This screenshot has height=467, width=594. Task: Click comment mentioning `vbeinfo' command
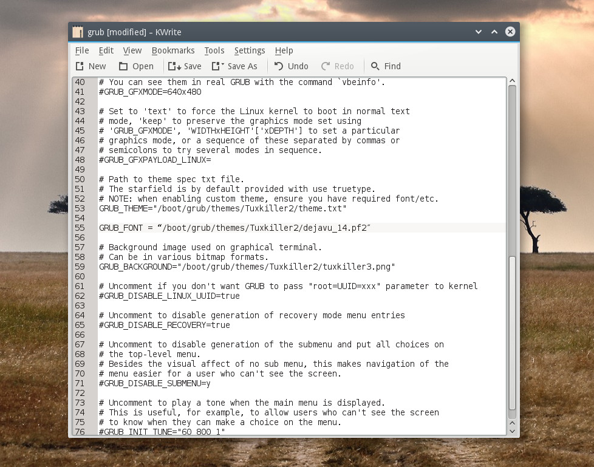tap(242, 82)
